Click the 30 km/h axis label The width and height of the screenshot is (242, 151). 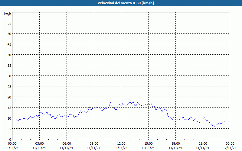coord(9,76)
